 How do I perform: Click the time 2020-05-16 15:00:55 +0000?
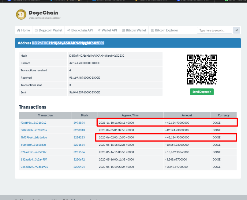pyautogui.click(x=116, y=152)
